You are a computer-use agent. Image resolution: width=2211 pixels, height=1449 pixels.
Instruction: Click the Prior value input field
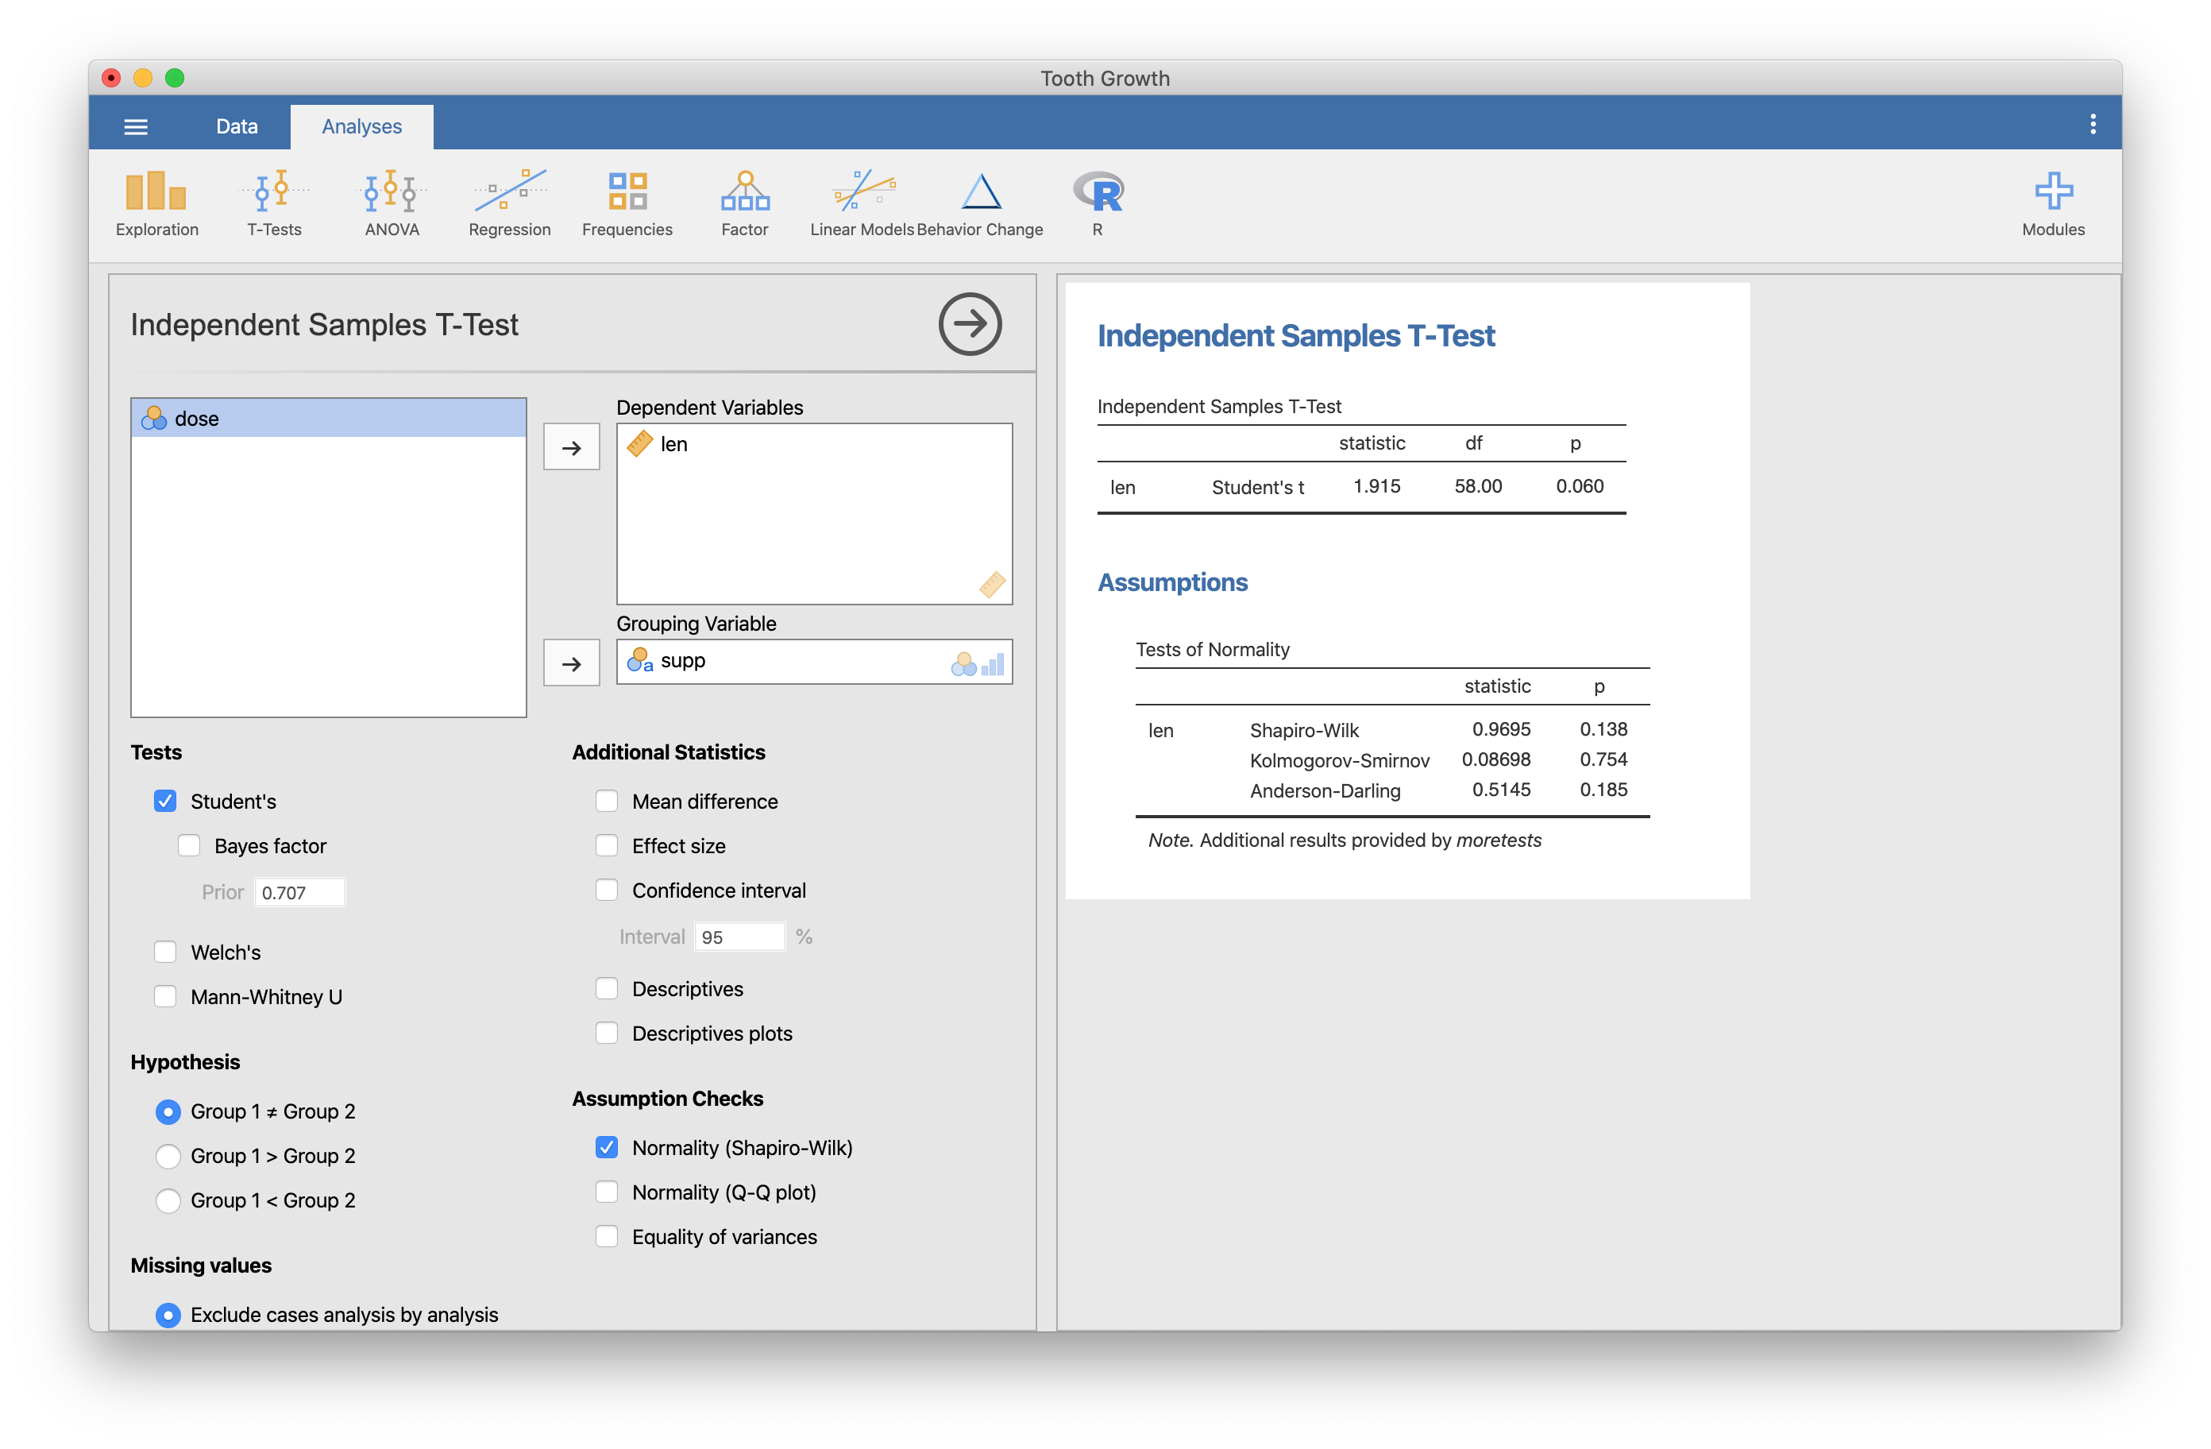pyautogui.click(x=299, y=892)
